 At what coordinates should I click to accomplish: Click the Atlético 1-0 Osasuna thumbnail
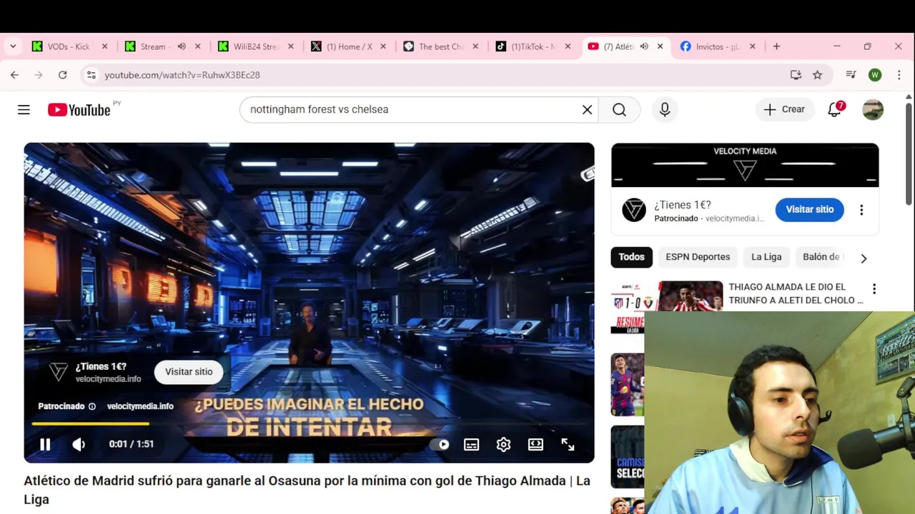coord(667,296)
